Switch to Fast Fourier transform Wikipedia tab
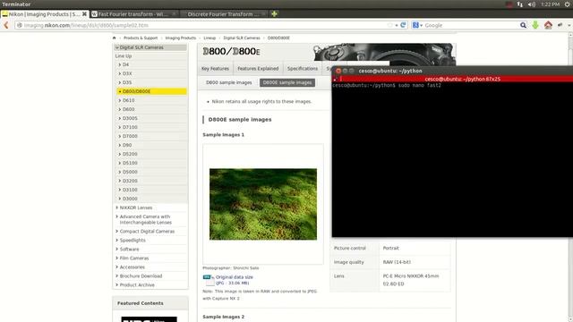 click(133, 14)
